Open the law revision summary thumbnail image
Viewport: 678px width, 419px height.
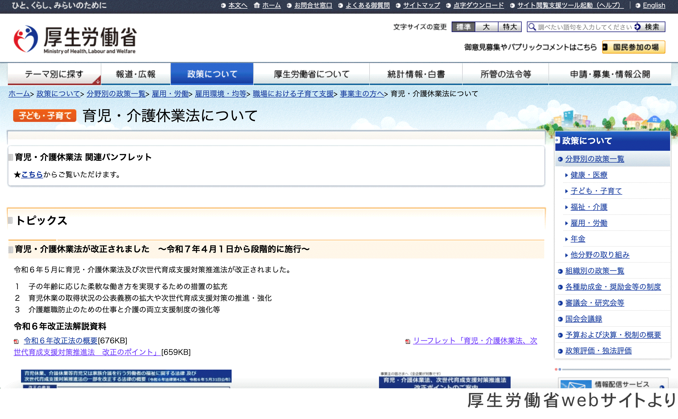tap(126, 378)
